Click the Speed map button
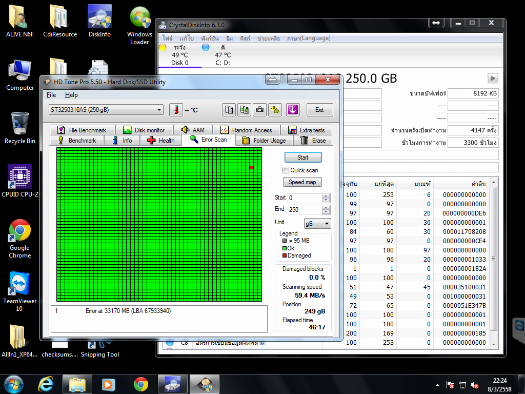Image resolution: width=525 pixels, height=394 pixels. (x=302, y=182)
